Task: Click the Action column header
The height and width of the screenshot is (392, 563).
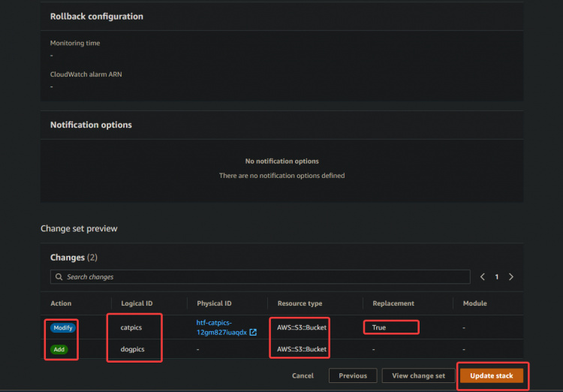Action: pyautogui.click(x=61, y=303)
